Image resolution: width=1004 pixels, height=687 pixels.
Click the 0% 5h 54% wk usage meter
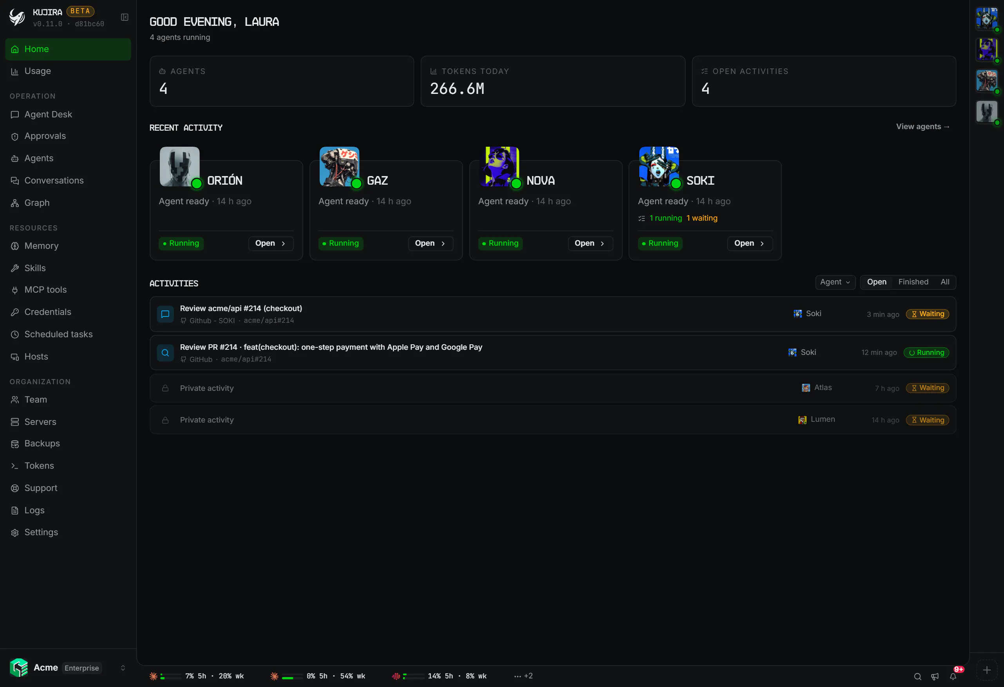coord(318,676)
